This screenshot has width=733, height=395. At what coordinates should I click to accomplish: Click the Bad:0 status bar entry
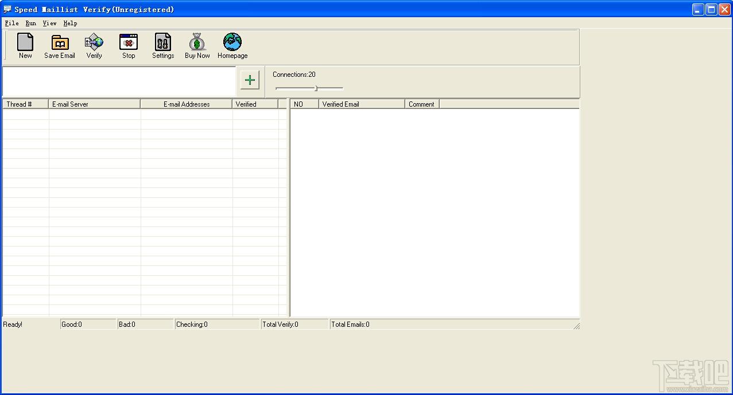pyautogui.click(x=146, y=324)
